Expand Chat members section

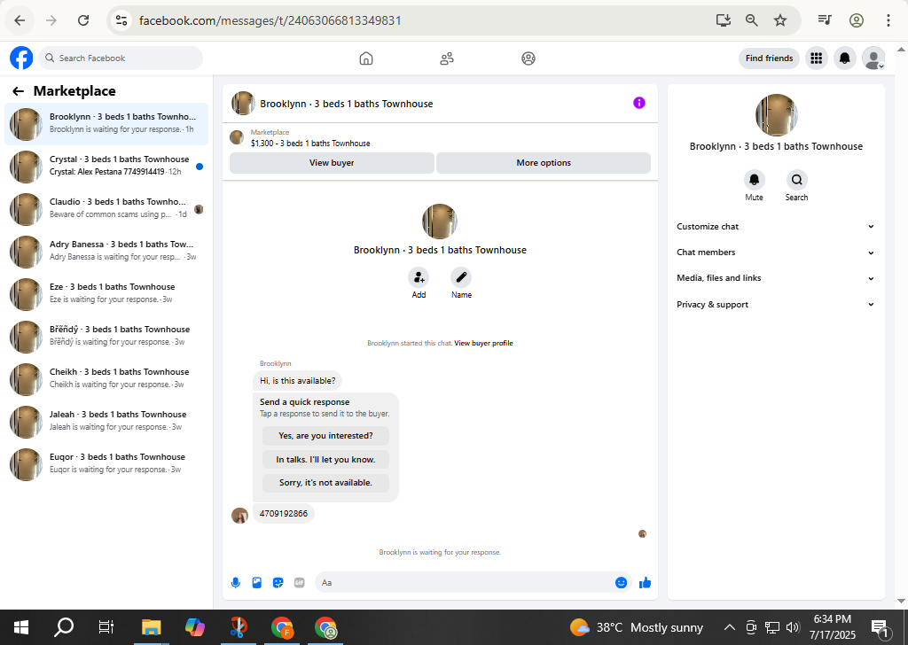point(775,253)
